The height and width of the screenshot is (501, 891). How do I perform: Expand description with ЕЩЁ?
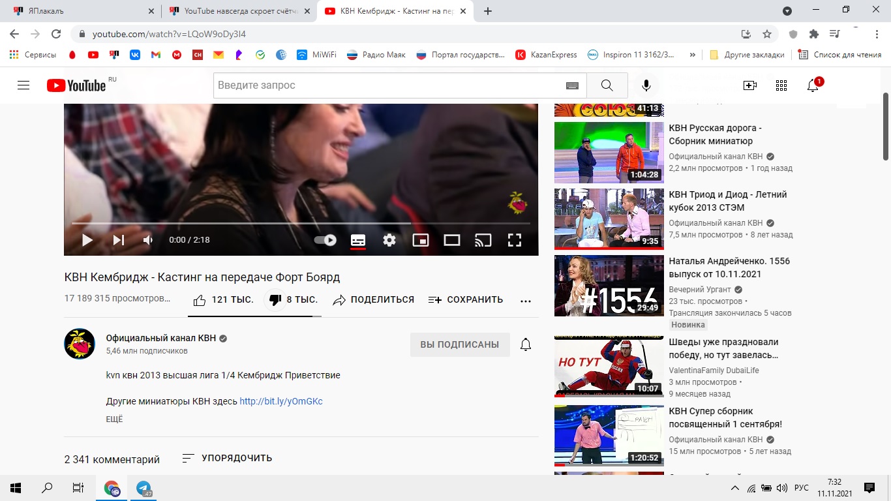point(114,419)
